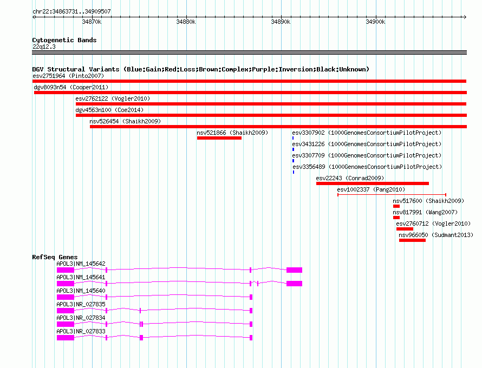Screen dimensions: 482x368
Task: Click the first exon block of NM_145642
Action: coord(66,270)
